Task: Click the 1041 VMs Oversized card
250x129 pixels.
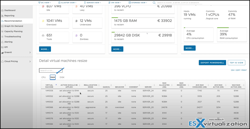Action: [54, 23]
